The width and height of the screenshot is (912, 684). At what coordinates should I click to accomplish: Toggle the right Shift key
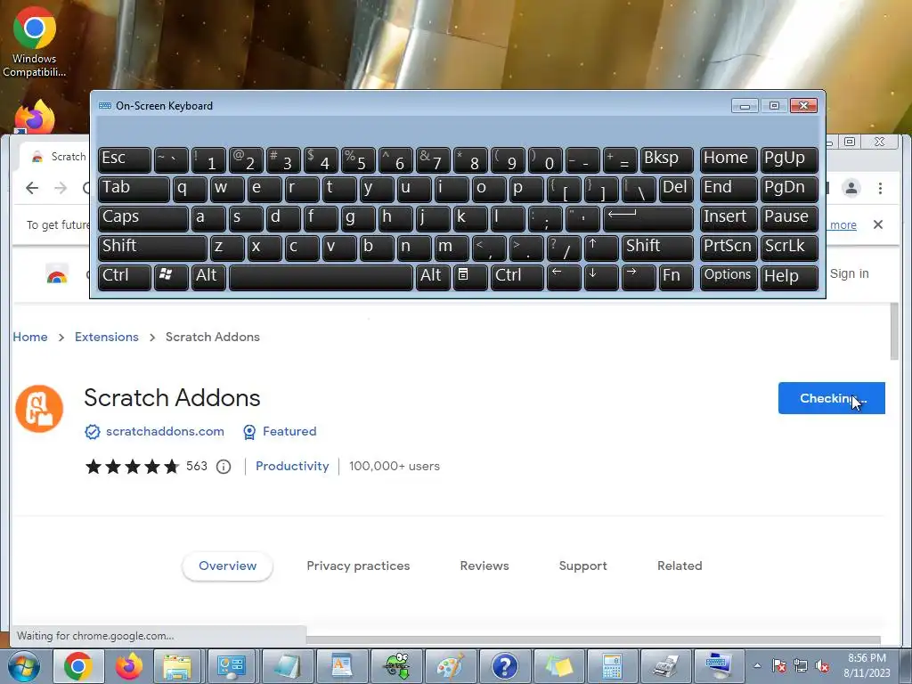point(657,248)
